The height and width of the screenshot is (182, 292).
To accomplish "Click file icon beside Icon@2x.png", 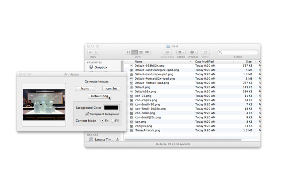I will (131, 126).
